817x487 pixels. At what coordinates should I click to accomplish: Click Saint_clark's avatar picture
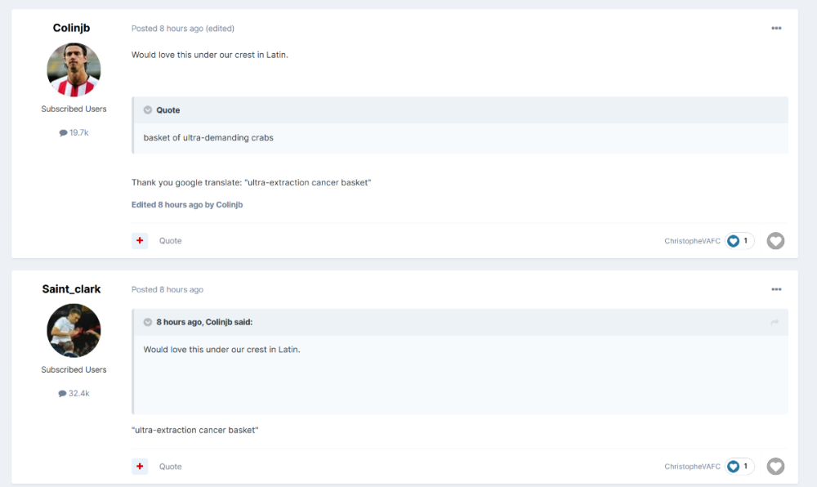pyautogui.click(x=74, y=331)
